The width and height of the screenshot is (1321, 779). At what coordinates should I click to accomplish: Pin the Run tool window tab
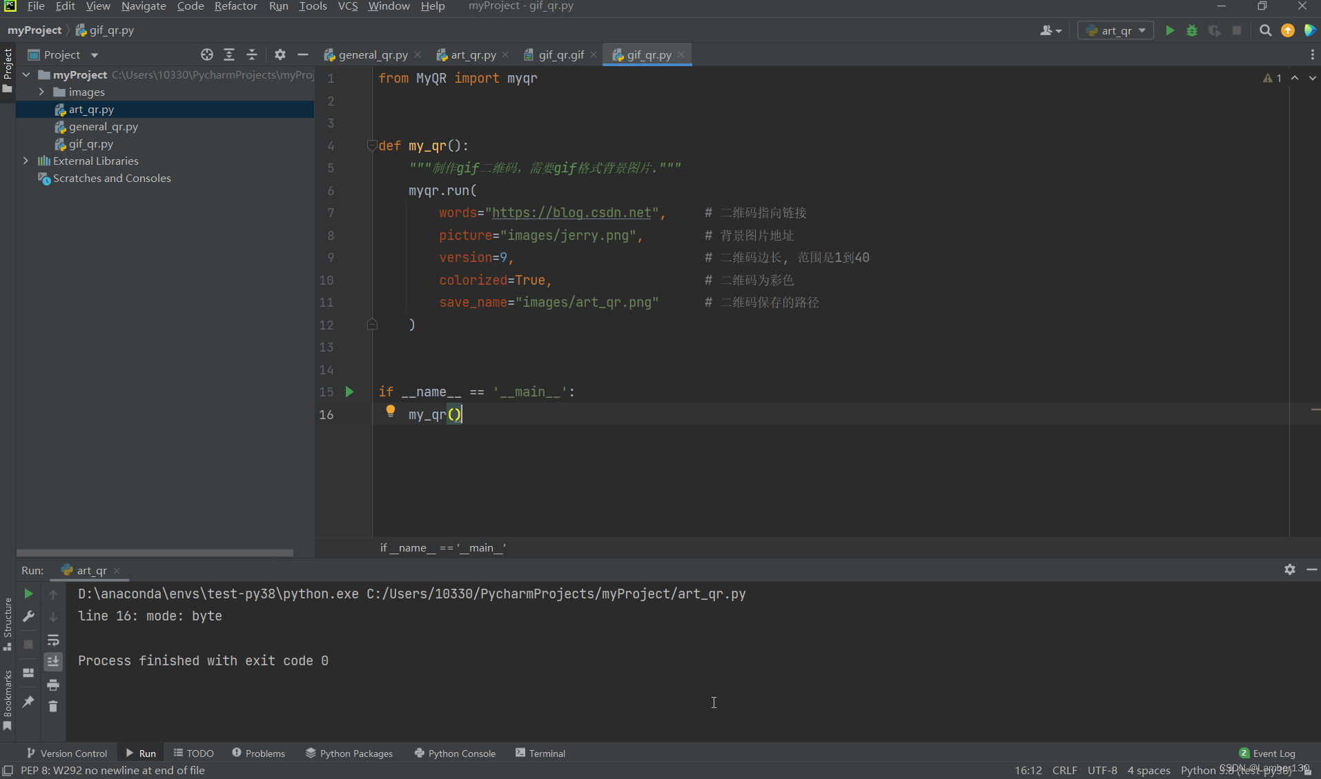(x=28, y=700)
